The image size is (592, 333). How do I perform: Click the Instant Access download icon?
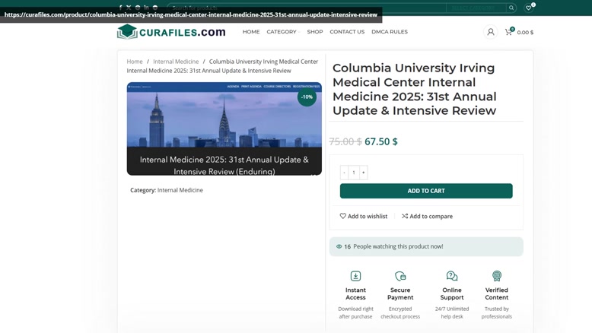pyautogui.click(x=355, y=276)
